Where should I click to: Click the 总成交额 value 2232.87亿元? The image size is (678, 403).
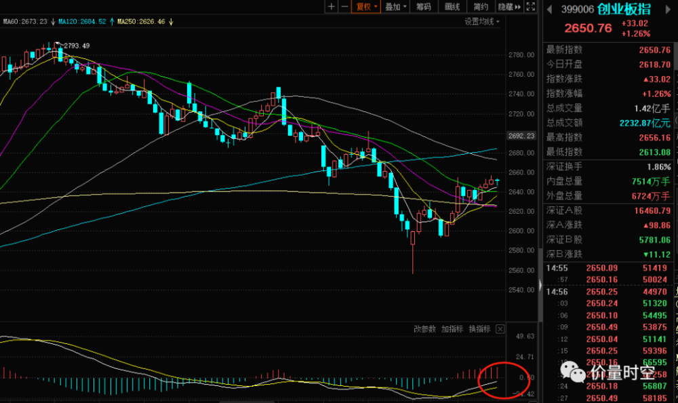coord(645,123)
